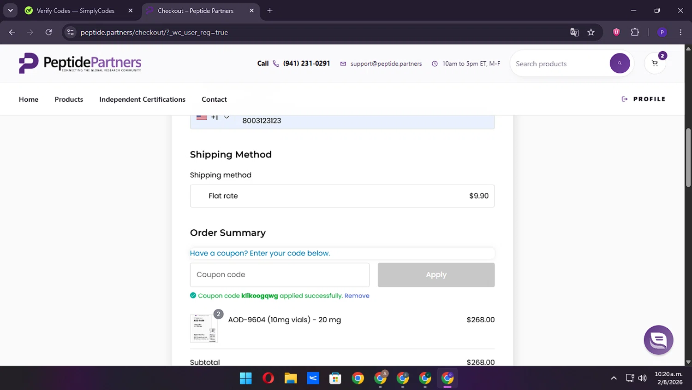The image size is (692, 390).
Task: Remove the applied coupon code
Action: point(357,296)
